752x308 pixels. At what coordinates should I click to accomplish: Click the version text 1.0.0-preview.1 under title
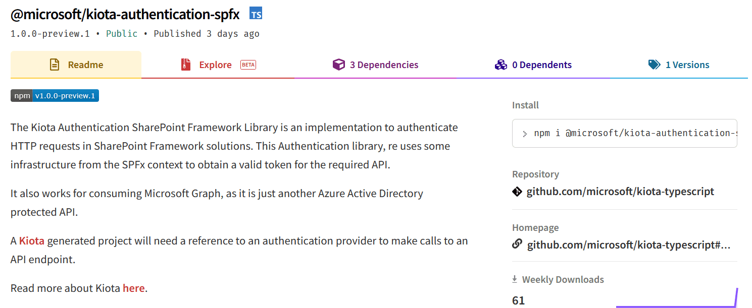50,34
